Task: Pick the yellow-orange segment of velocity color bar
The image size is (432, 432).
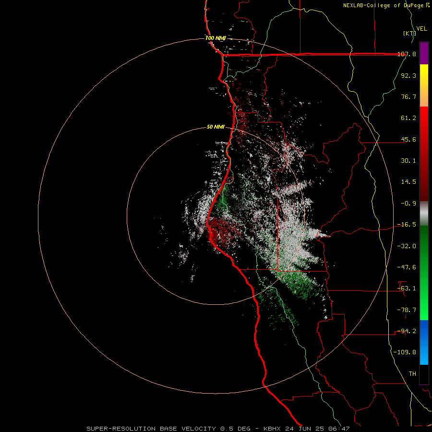Action: [424, 85]
